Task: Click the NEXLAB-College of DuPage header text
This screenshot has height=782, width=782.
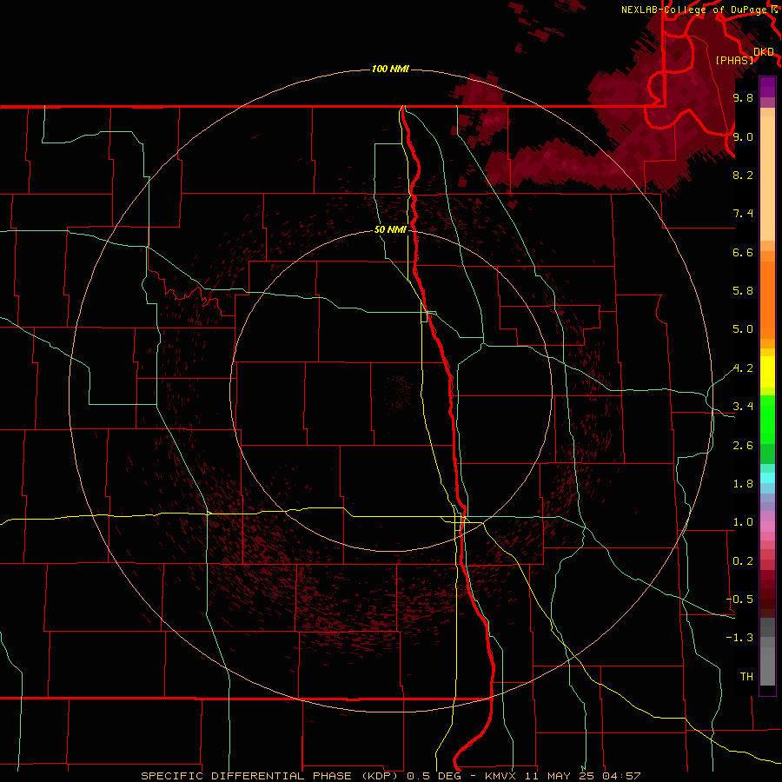Action: click(x=693, y=10)
